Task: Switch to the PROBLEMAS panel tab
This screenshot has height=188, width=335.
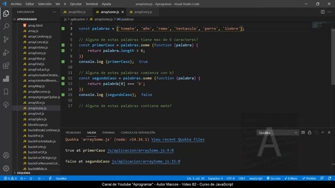Action: [73, 133]
